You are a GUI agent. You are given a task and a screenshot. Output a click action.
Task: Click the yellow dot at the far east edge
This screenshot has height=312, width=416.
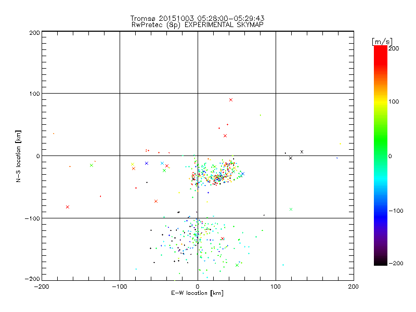(x=340, y=144)
